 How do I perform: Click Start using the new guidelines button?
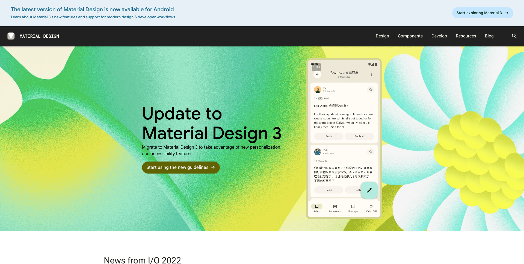[x=181, y=168]
